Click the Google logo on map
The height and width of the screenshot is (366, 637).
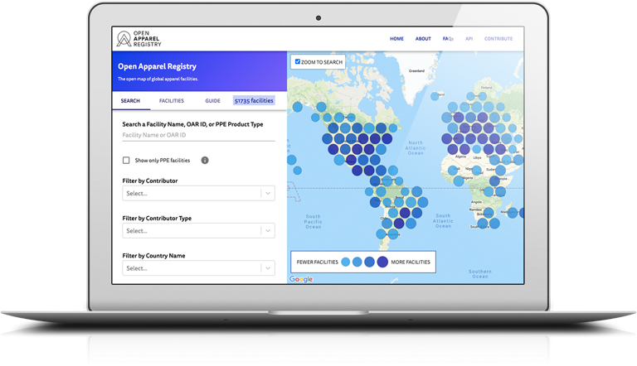click(x=301, y=279)
